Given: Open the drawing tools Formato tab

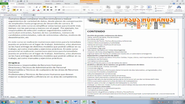Looking at the screenshot, I should (x=90, y=4).
